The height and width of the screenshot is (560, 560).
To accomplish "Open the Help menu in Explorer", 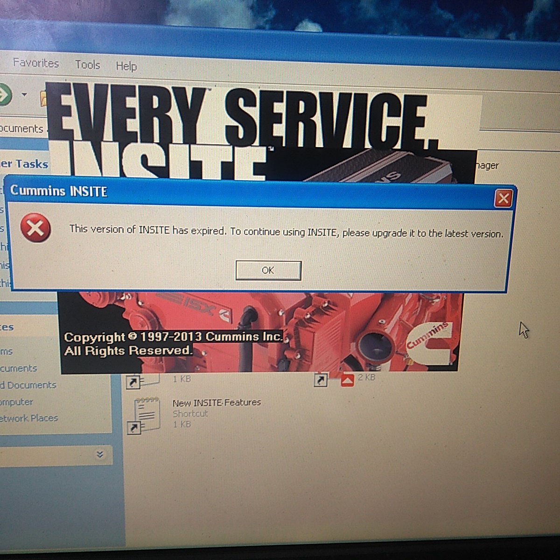I will click(126, 66).
